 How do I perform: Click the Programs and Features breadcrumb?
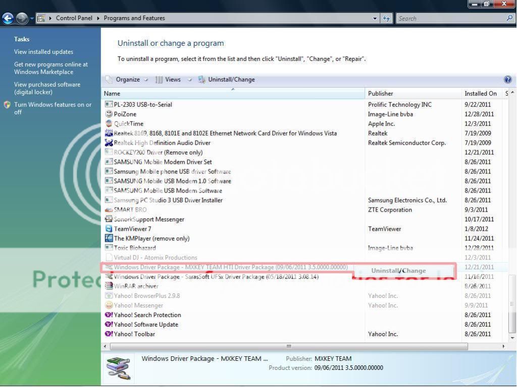(x=134, y=18)
